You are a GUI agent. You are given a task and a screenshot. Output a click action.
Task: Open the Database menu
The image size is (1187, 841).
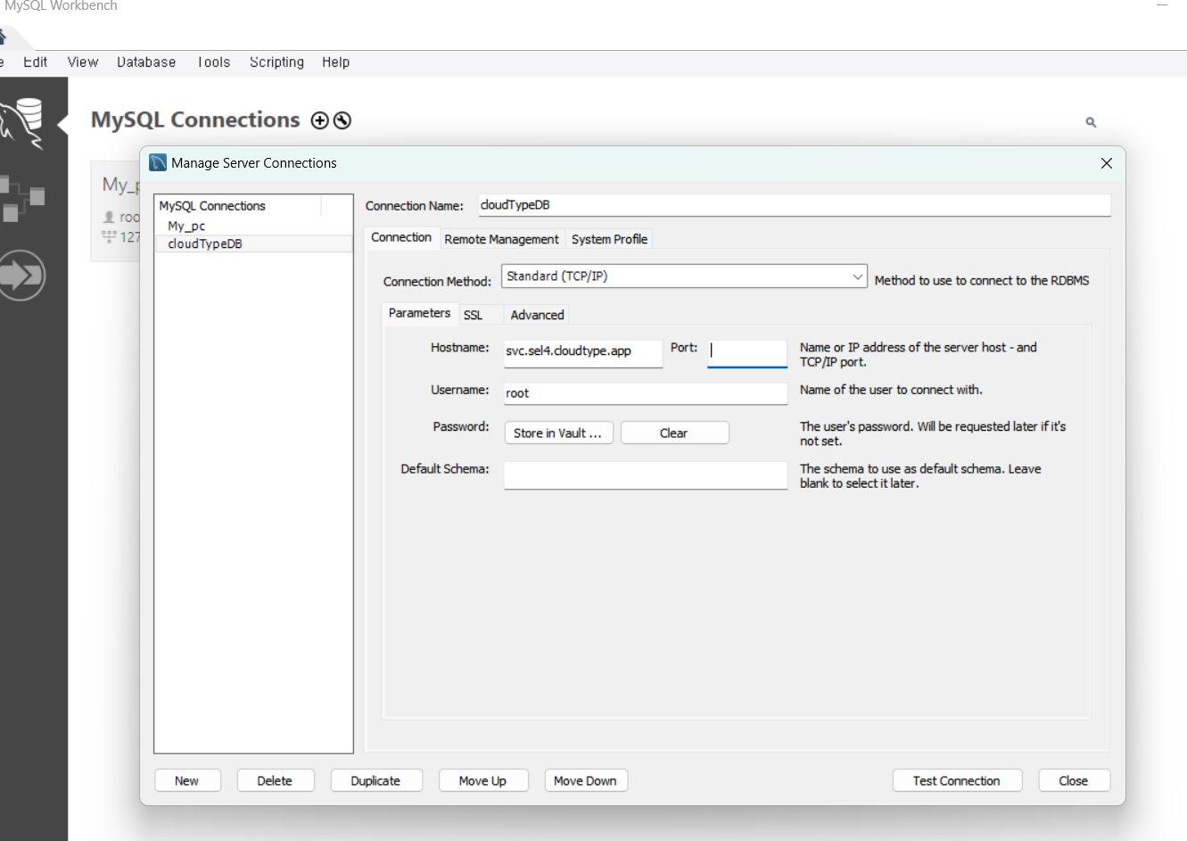(x=146, y=62)
